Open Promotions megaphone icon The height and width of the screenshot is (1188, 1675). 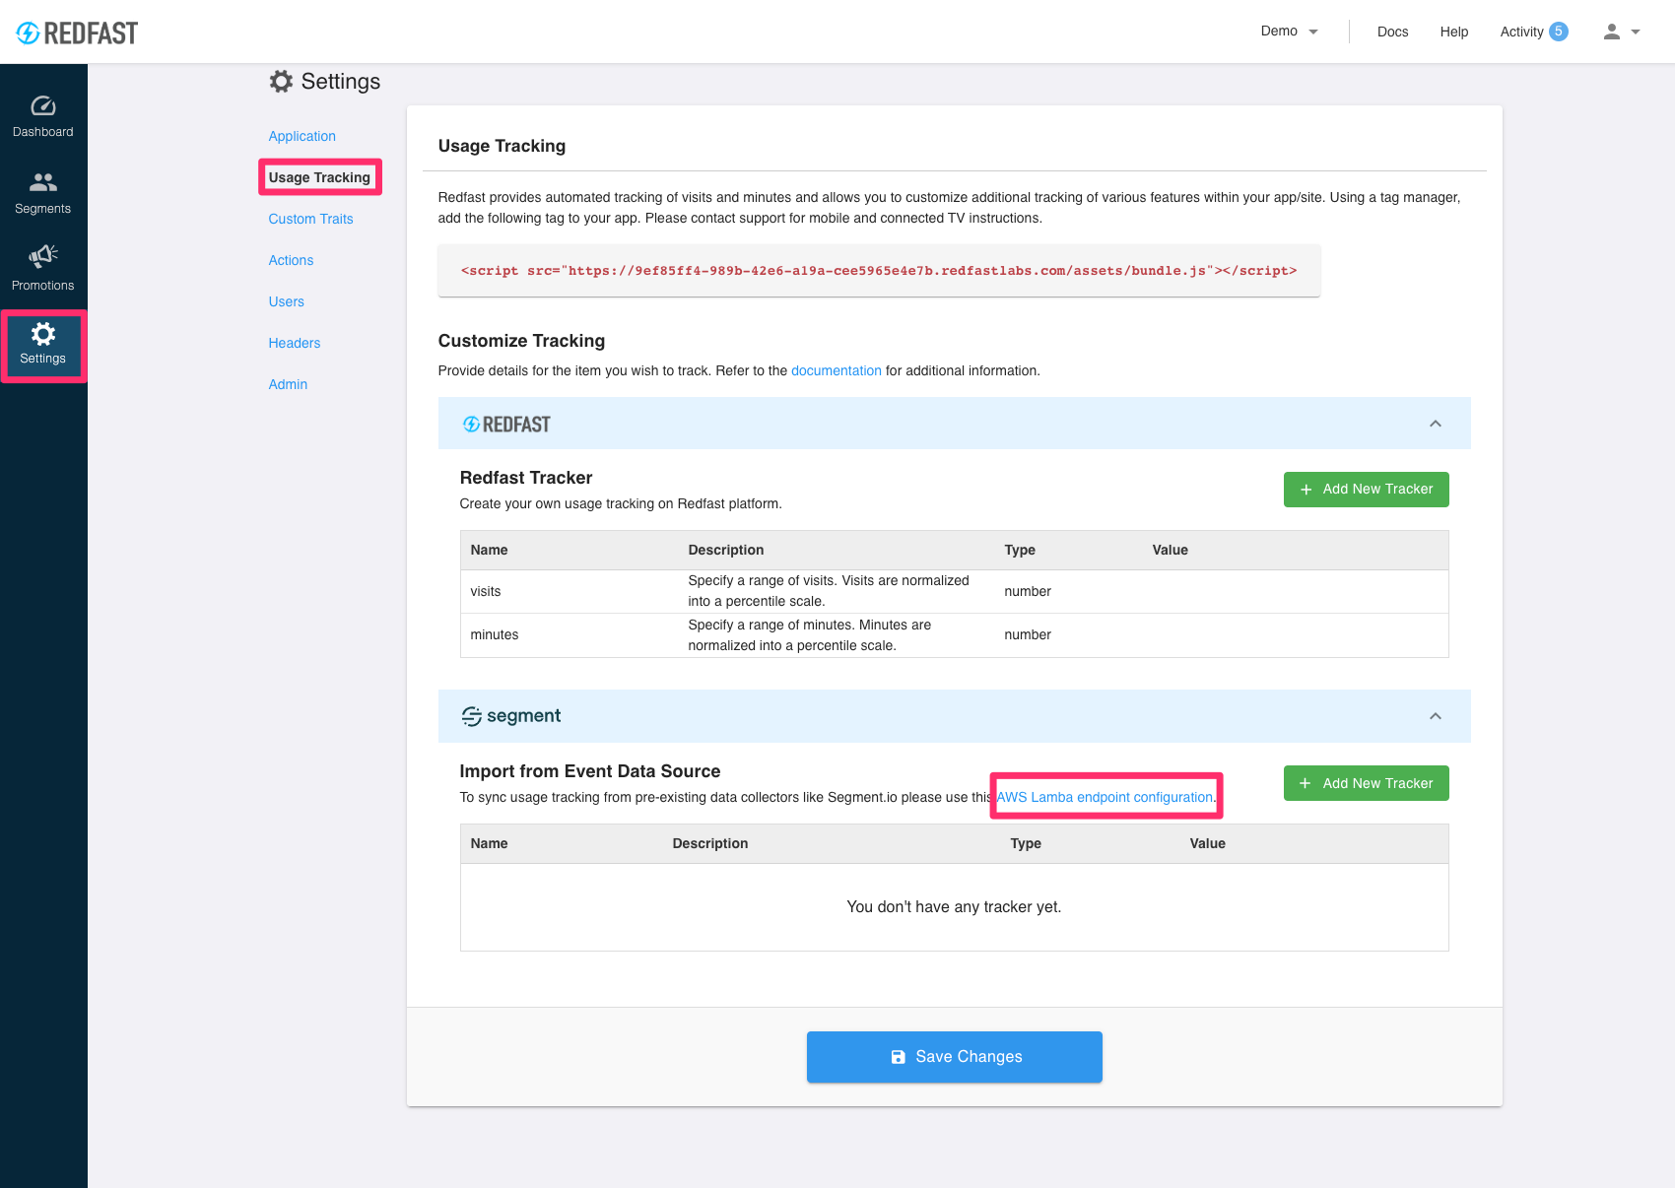tap(43, 257)
